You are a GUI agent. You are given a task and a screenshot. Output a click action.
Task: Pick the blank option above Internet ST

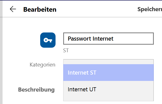coord(109,62)
